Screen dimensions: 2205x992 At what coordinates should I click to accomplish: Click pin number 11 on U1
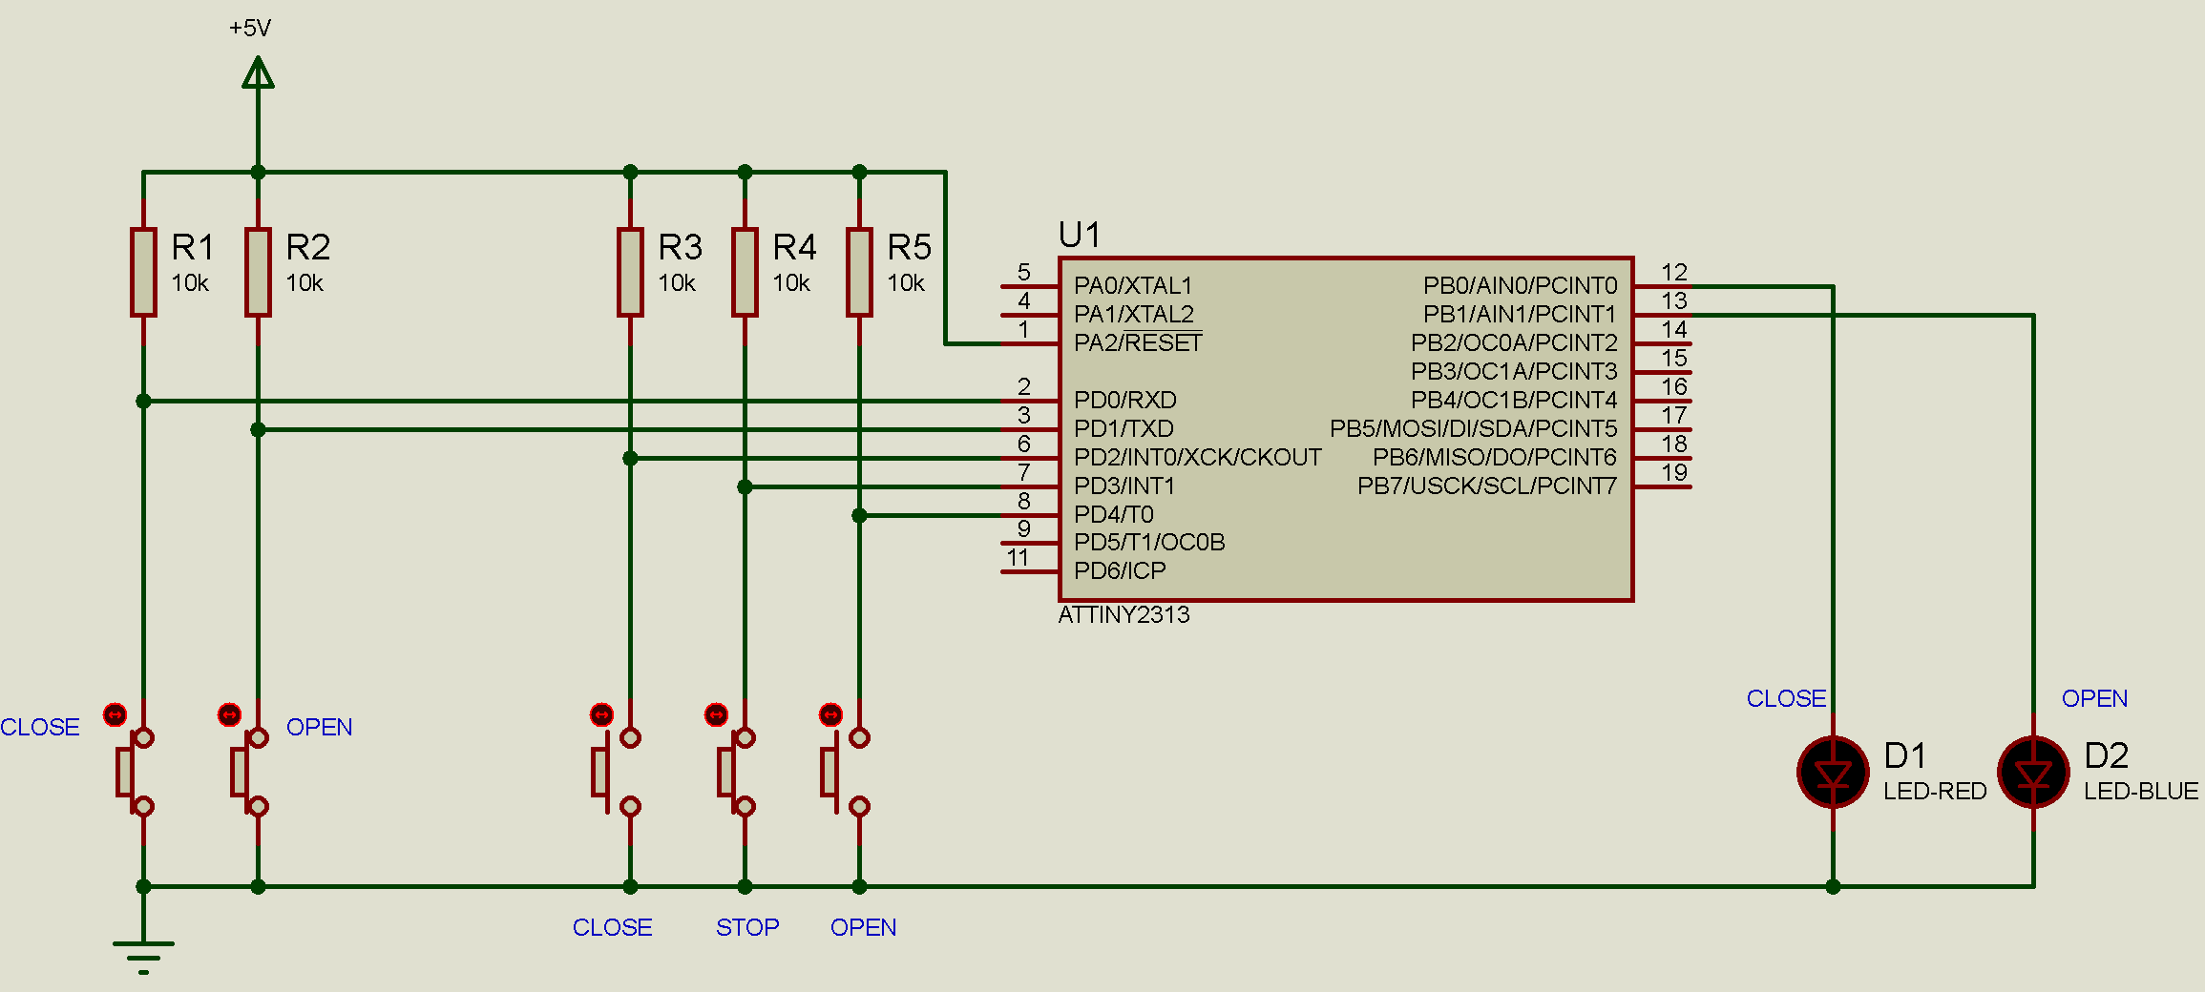[x=1018, y=557]
